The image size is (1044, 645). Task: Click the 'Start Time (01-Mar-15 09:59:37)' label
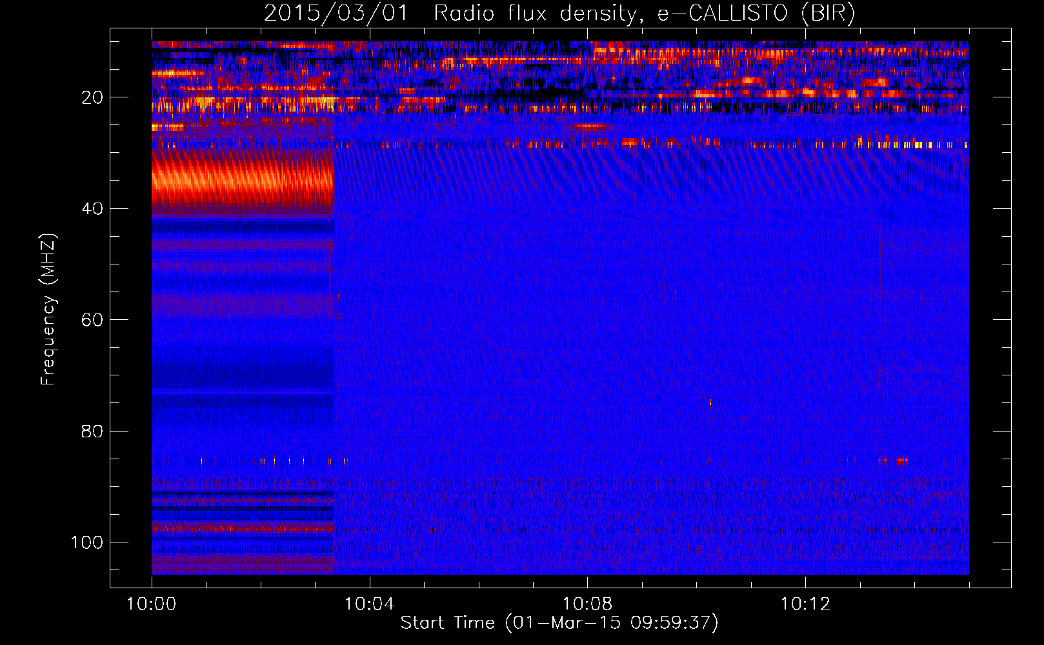559,623
